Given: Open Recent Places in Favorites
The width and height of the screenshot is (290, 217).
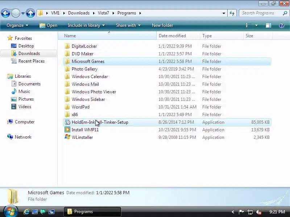Looking at the screenshot, I should coord(32,61).
